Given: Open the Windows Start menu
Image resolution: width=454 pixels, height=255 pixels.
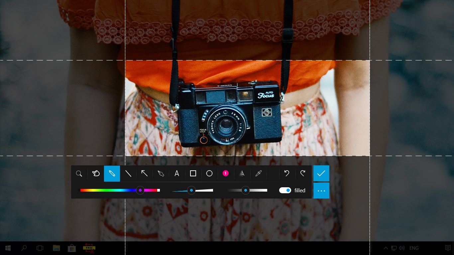Looking at the screenshot, I should (8, 248).
